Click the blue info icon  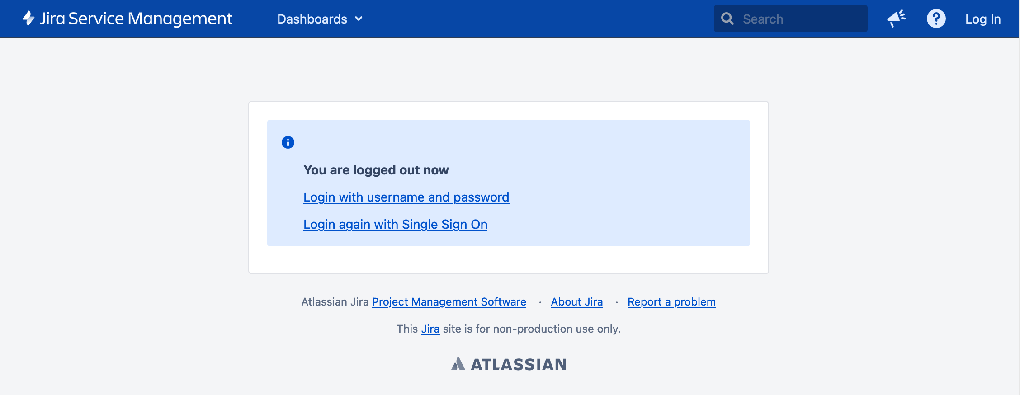pos(288,142)
